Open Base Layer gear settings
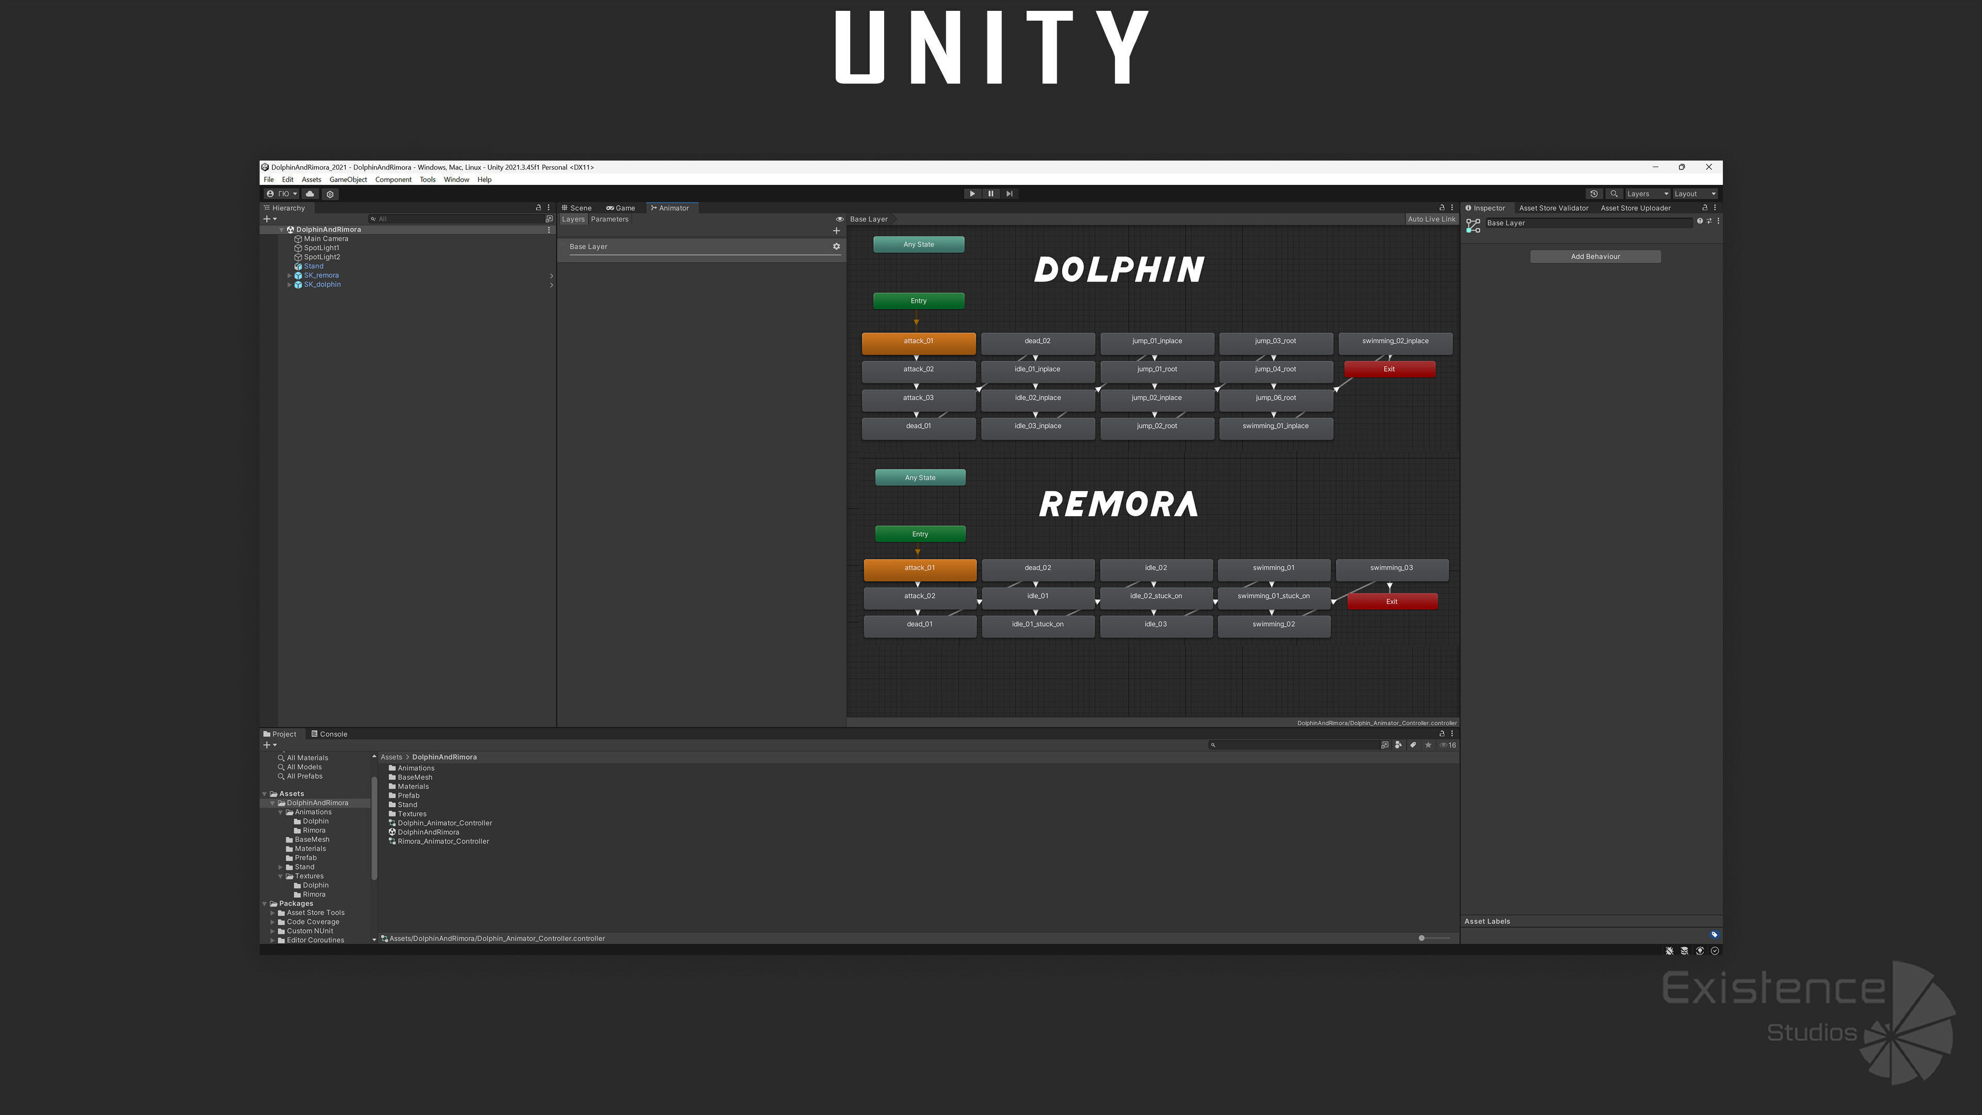This screenshot has height=1115, width=1982. 836,246
